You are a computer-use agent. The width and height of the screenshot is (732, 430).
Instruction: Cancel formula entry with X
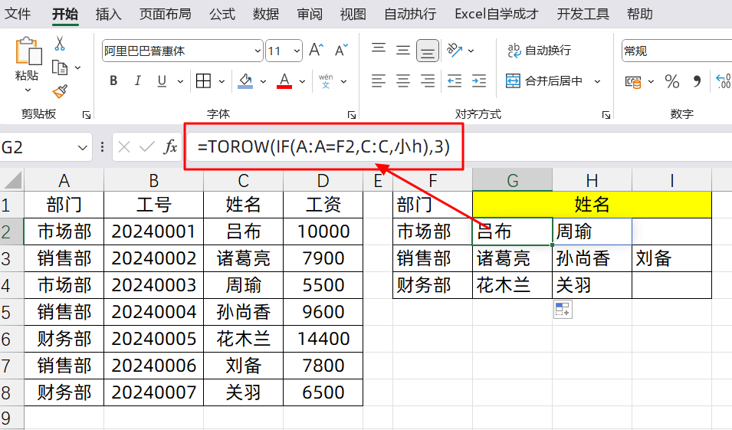pyautogui.click(x=124, y=147)
